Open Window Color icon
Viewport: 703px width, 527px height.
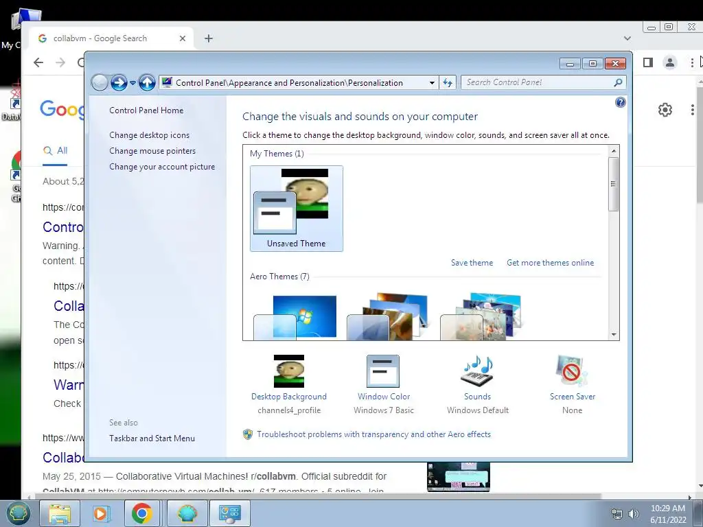[383, 371]
